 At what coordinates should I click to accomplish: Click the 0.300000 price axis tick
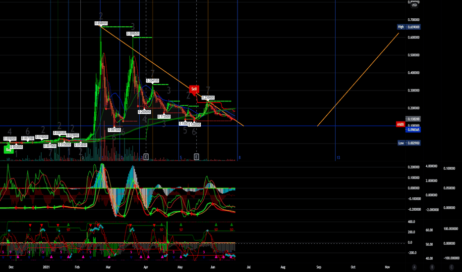[413, 91]
